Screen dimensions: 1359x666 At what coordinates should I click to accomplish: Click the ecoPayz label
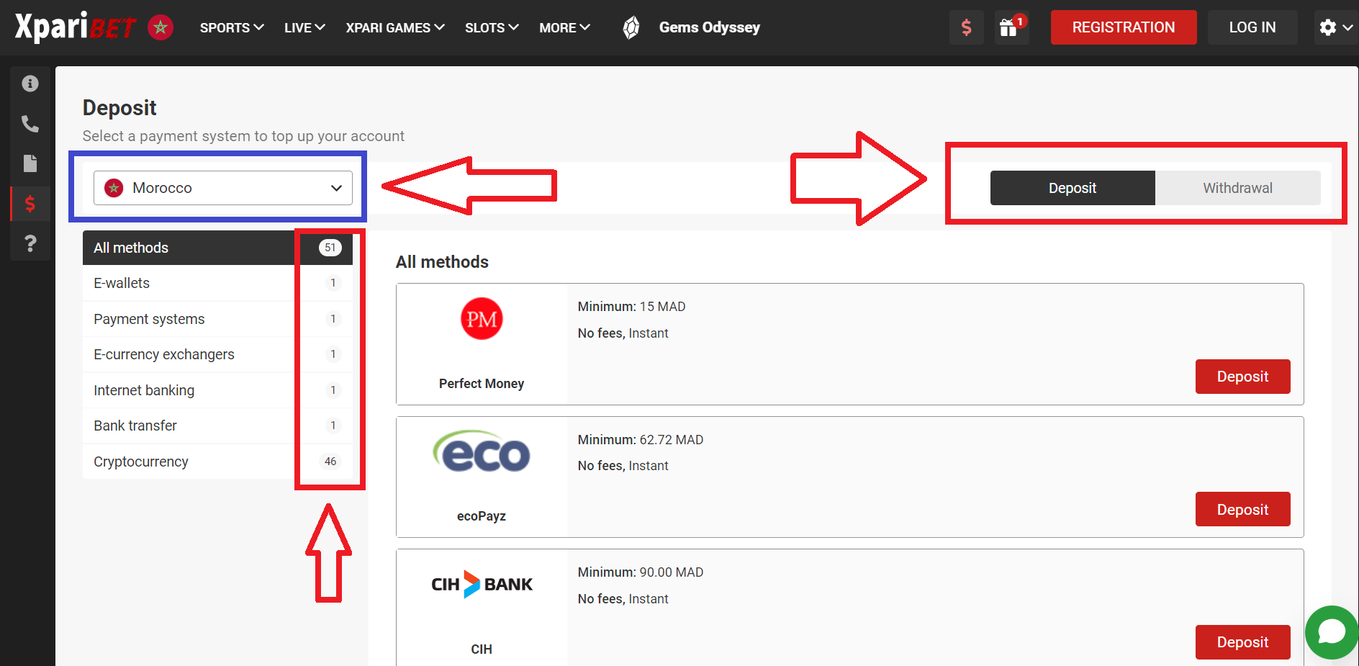tap(482, 516)
